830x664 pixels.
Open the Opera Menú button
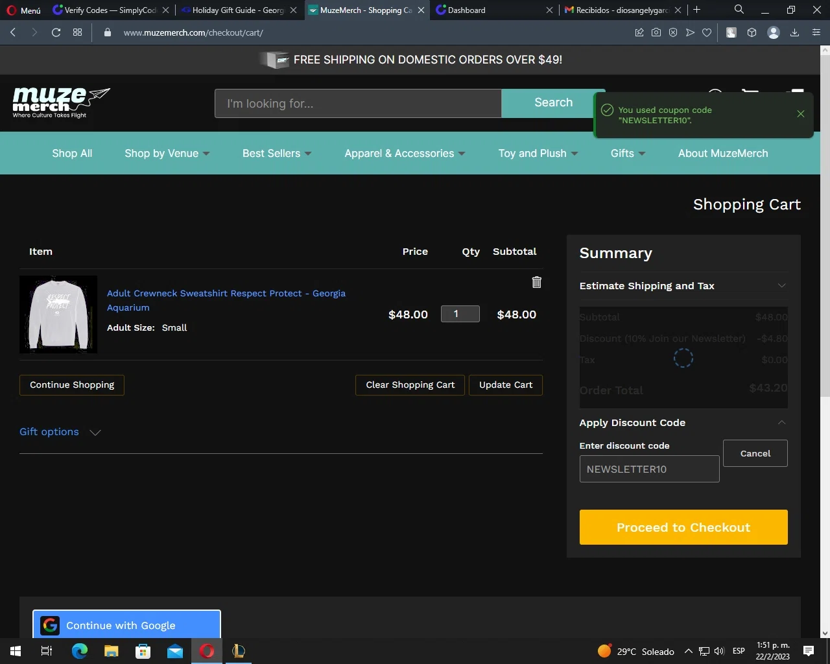24,10
